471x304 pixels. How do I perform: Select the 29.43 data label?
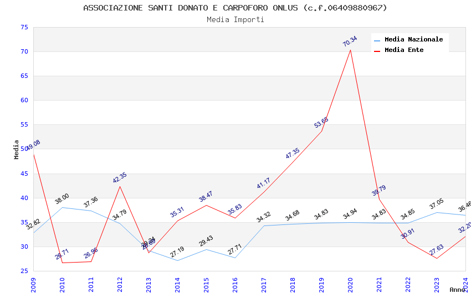pos(206,240)
